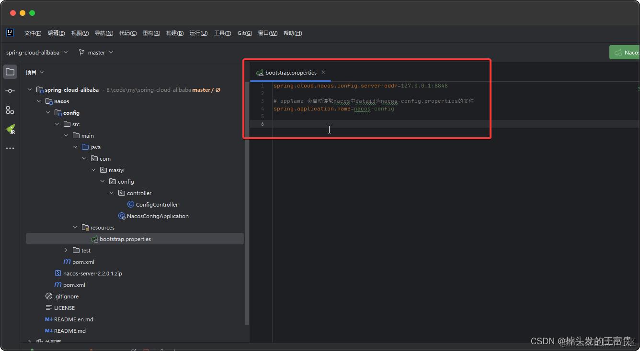Select LICENSE file in tree

tap(64, 308)
